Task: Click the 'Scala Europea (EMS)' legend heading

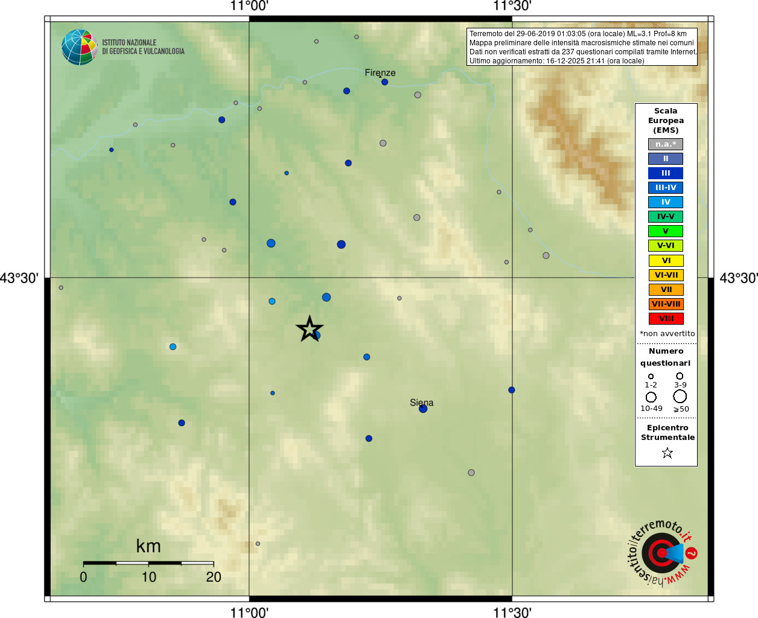Action: [666, 121]
